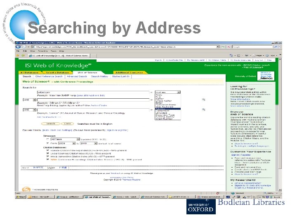Toggle Science Citation Index Expanded checkbox
Screen dimensions: 297x223
(47, 150)
